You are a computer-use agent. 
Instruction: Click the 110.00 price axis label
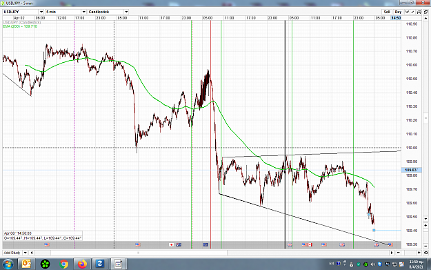412,148
